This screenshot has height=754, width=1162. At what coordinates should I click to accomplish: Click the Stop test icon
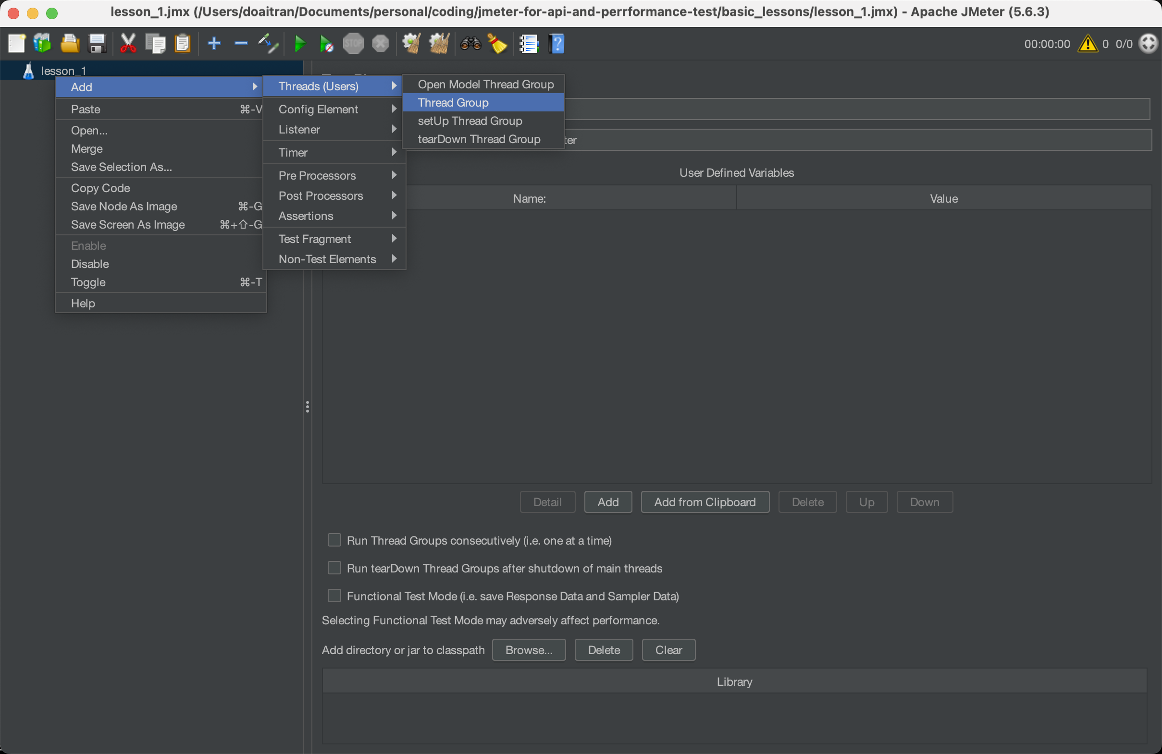354,44
